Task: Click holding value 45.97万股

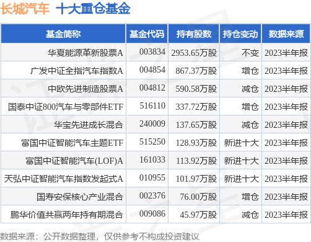Action: pyautogui.click(x=198, y=215)
